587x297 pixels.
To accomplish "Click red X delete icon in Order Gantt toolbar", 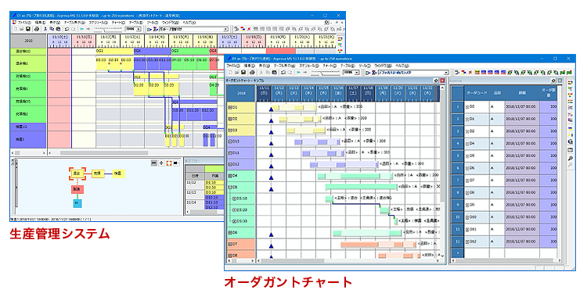I will point(470,72).
